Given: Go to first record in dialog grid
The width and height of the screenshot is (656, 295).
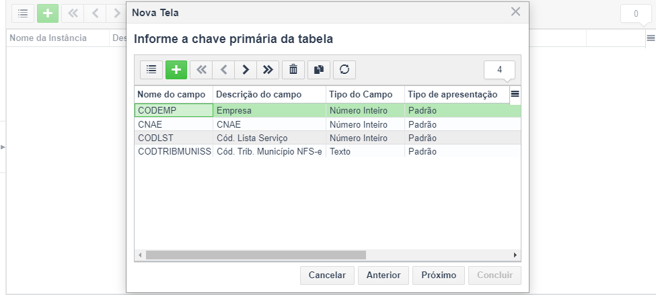Looking at the screenshot, I should (201, 69).
